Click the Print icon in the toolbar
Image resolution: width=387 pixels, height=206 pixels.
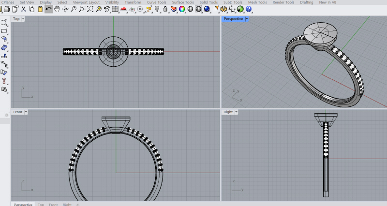click(7, 9)
